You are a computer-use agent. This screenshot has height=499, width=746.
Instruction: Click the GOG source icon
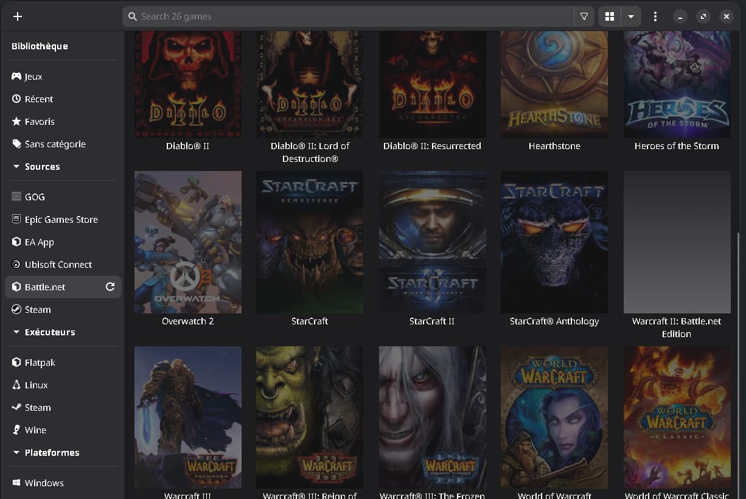coord(16,197)
